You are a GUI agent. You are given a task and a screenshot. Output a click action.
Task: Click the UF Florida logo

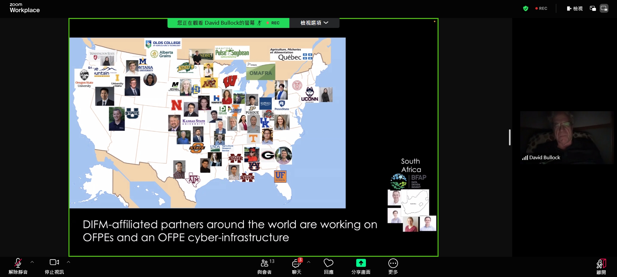pos(280,176)
